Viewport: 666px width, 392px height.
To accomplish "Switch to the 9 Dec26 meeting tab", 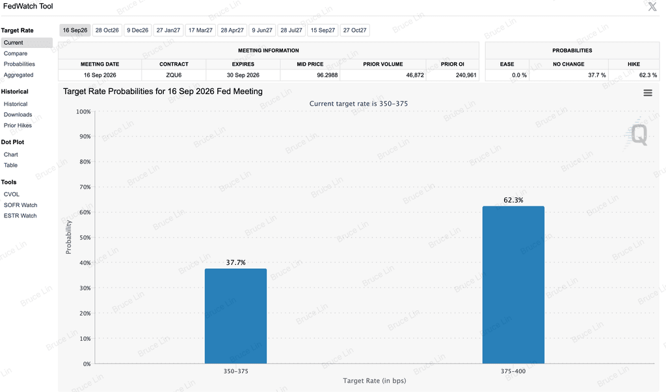I will [x=138, y=30].
